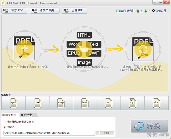Select epub output format
171x139 pixels.
click(x=13, y=103)
